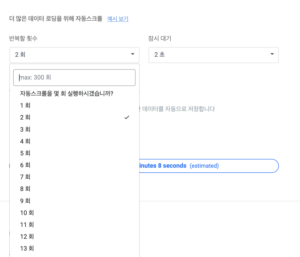Viewport: 300px width, 257px height.
Task: Select the 10 회 option
Action: point(27,213)
